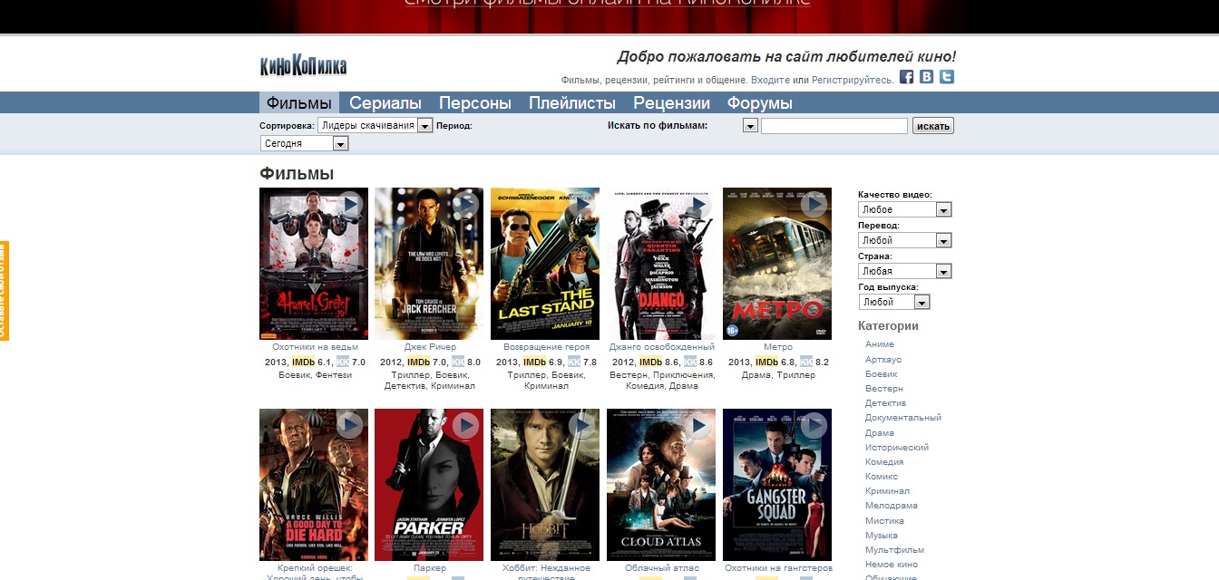
Task: Play the Hansel & Gretel movie via play icon
Action: pyautogui.click(x=350, y=205)
